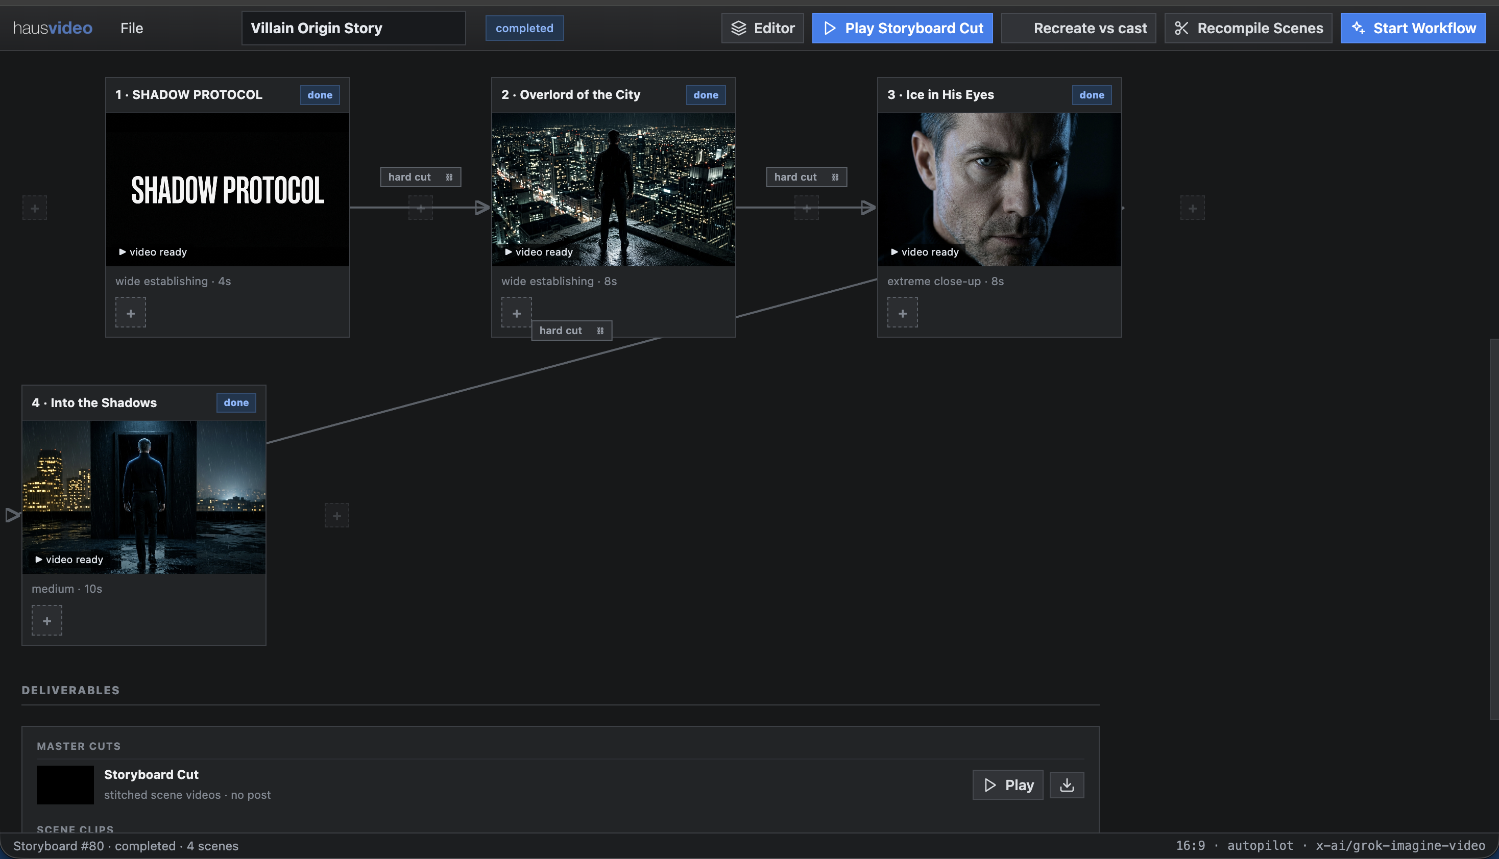Click done badge on Ice in His Eyes

pyautogui.click(x=1092, y=95)
